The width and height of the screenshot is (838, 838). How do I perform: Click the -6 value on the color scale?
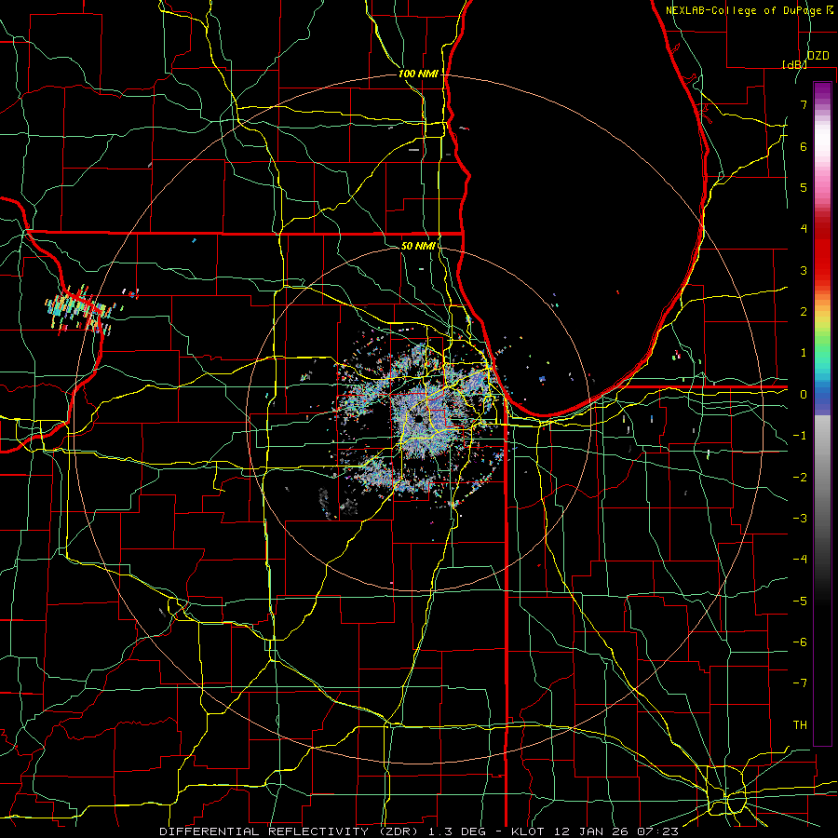[x=800, y=642]
